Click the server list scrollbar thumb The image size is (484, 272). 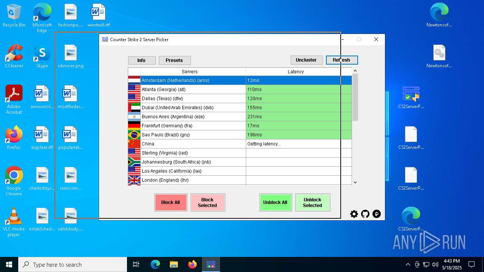pos(355,97)
